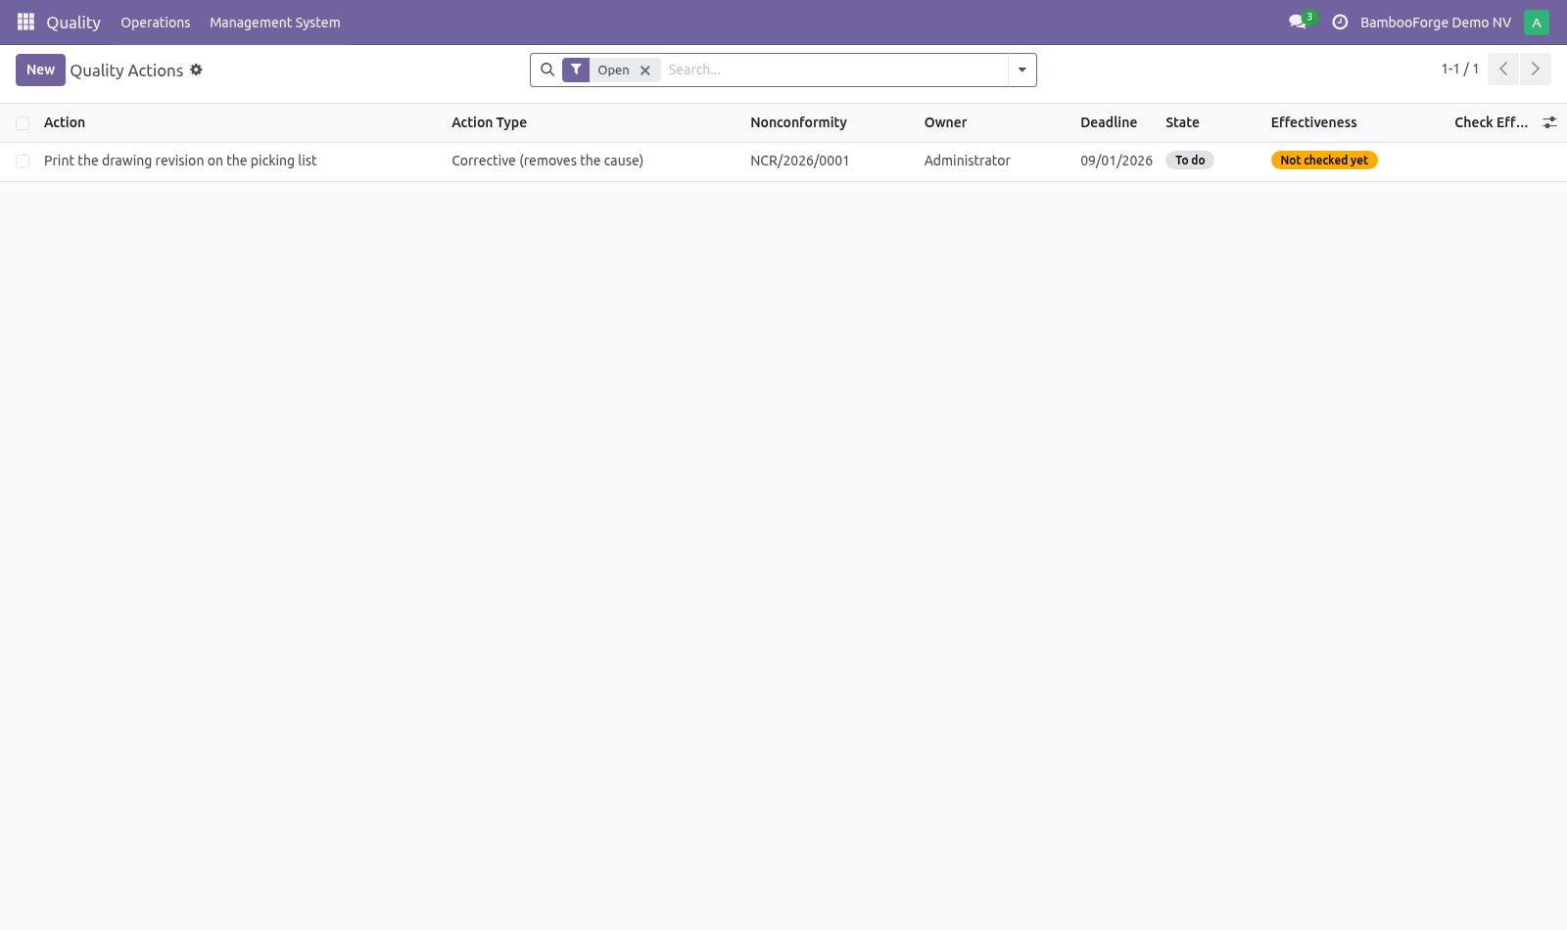
Task: Click the Quality Actions gear icon
Action: 196,70
